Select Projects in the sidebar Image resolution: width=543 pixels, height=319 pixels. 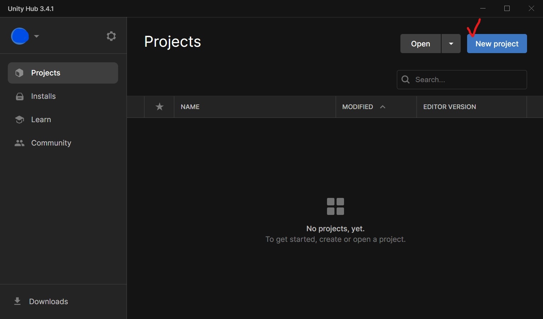[63, 73]
